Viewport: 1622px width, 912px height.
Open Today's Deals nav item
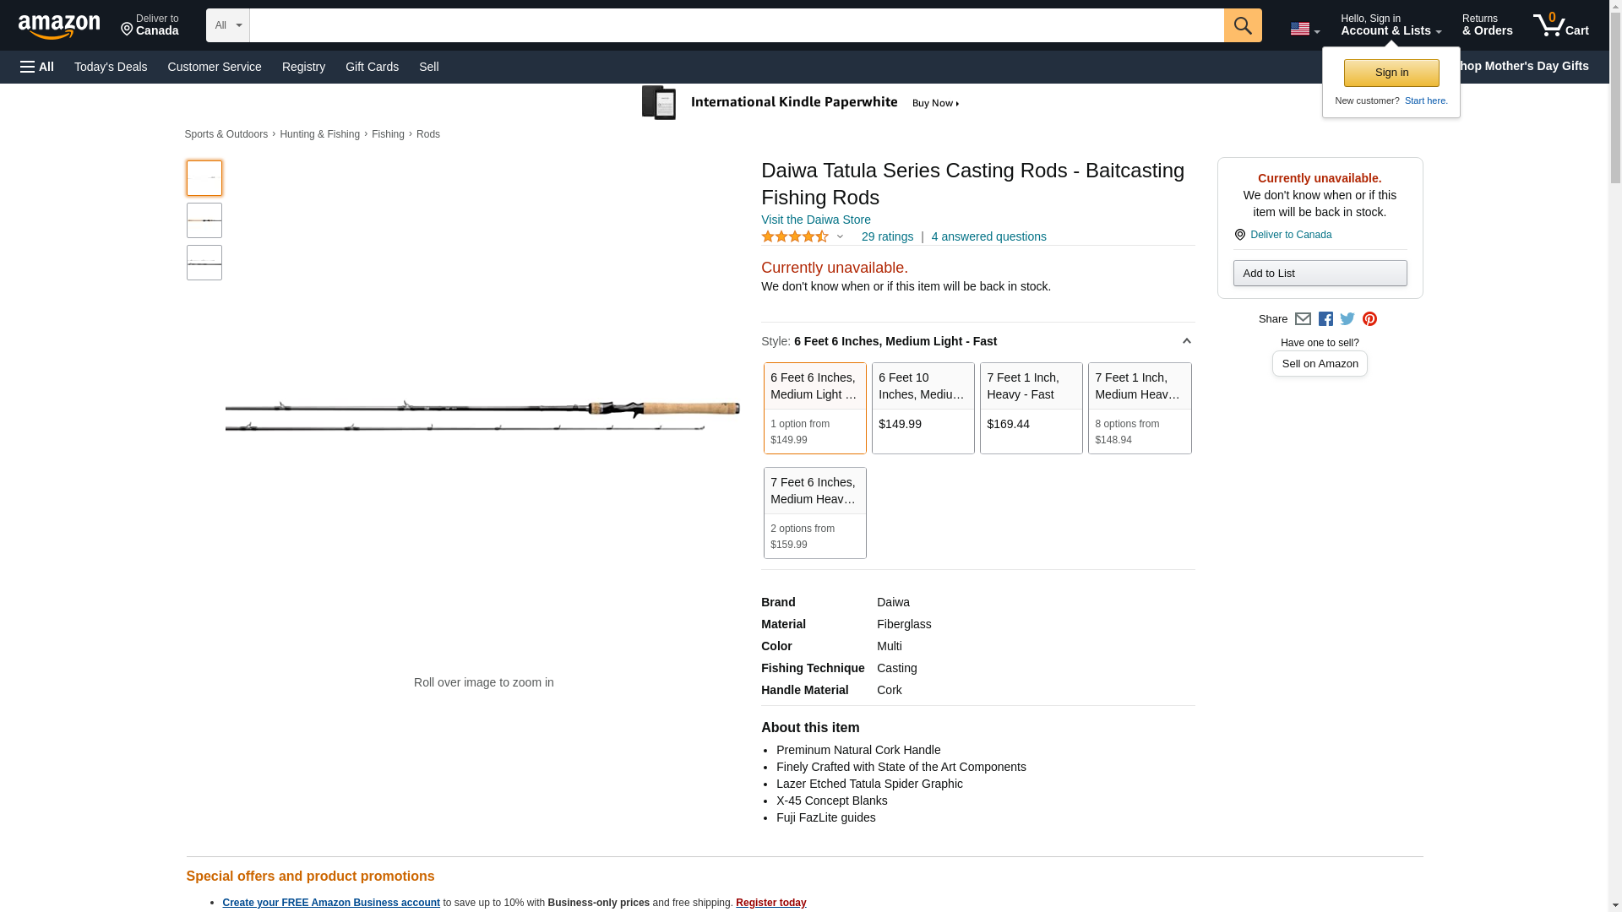tap(111, 67)
